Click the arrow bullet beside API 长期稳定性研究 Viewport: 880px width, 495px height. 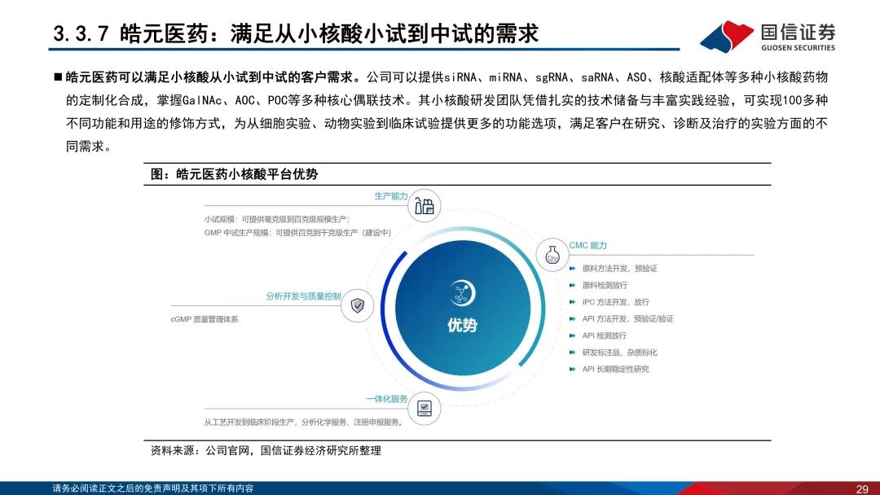pyautogui.click(x=573, y=370)
